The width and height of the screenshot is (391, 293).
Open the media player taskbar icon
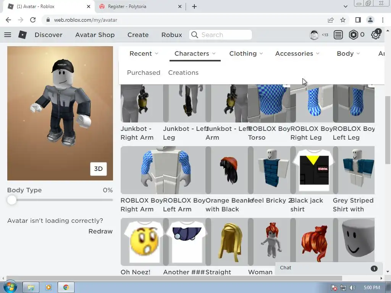48,288
